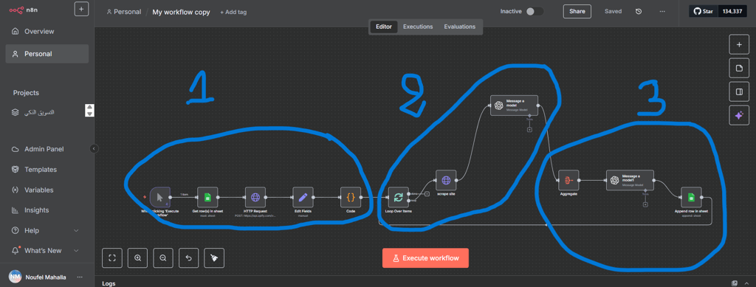This screenshot has height=287, width=756.
Task: Click the zoom out button
Action: point(163,258)
